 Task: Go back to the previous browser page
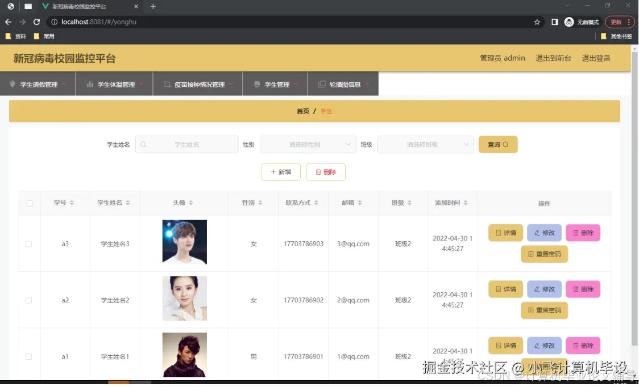pos(8,22)
